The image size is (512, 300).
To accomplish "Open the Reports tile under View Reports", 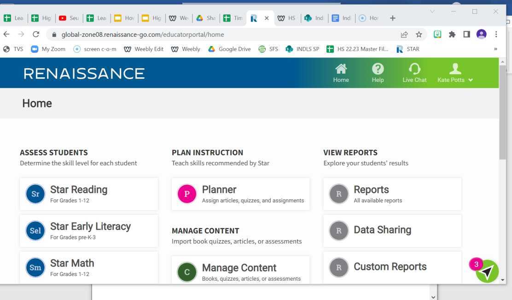I will 392,194.
